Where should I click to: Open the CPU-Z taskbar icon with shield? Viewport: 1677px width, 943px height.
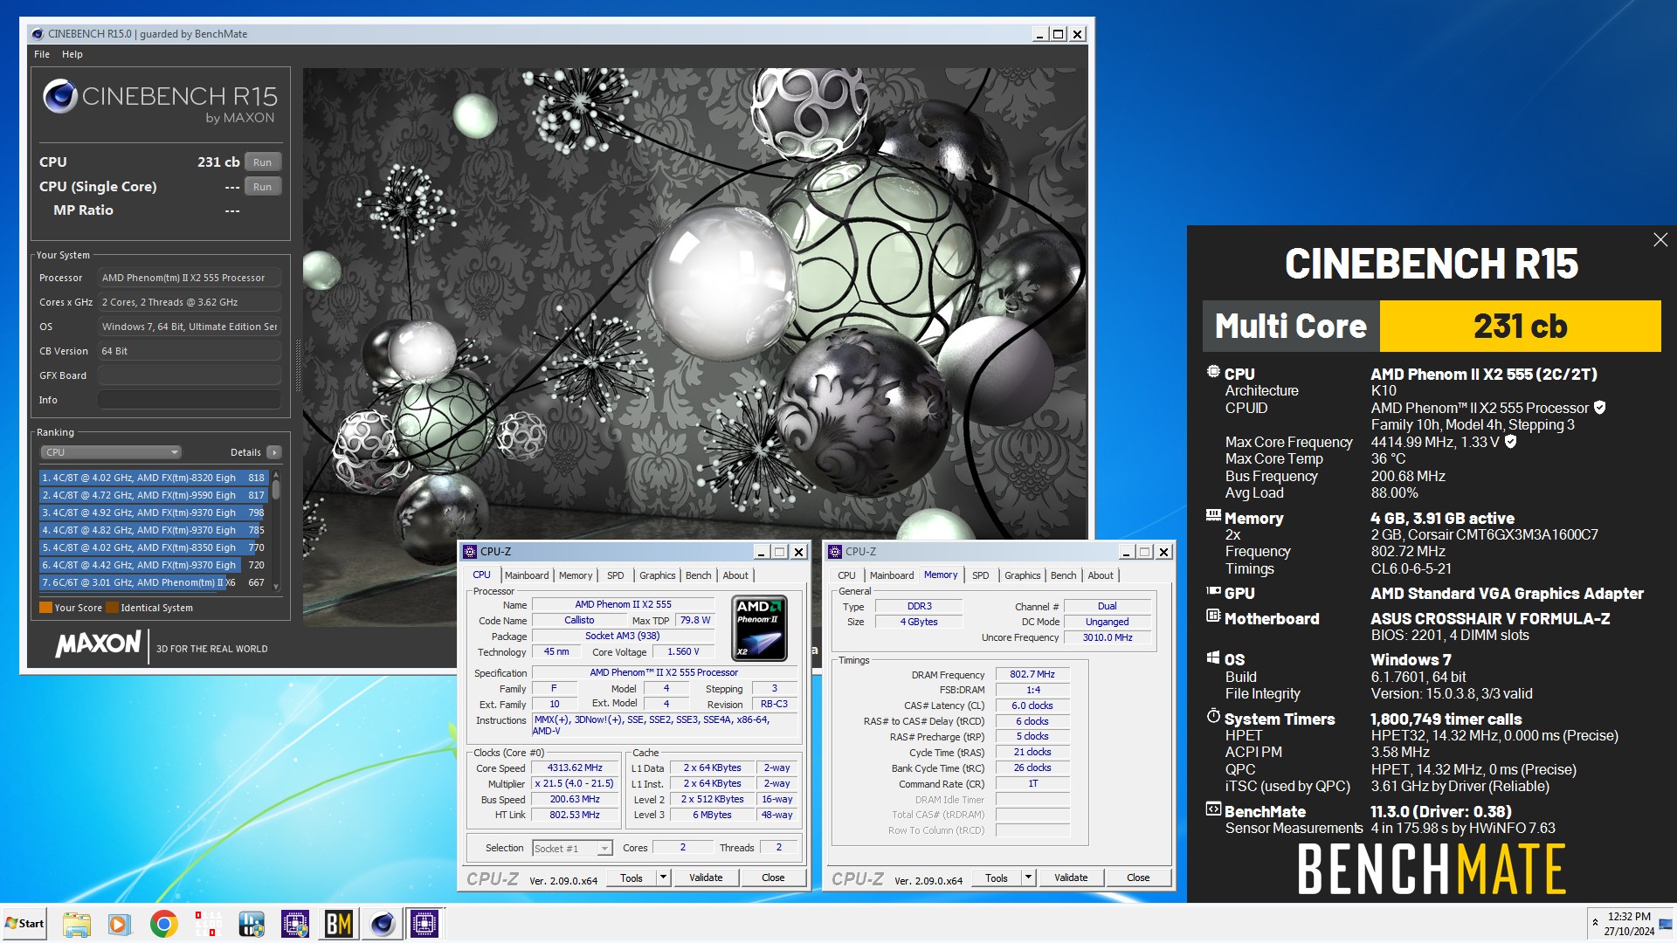(x=295, y=924)
